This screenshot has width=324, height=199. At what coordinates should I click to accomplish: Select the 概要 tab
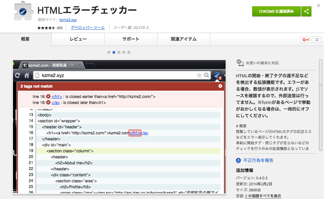coord(25,39)
